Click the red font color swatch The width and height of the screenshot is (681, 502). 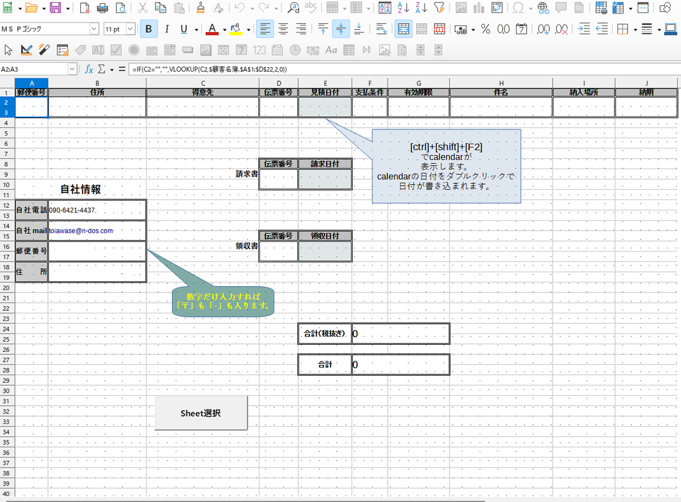point(212,29)
